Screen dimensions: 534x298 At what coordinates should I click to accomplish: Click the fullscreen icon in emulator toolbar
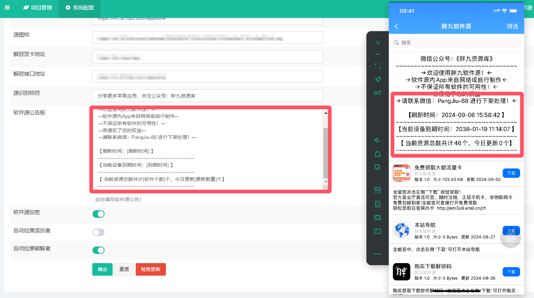coord(378,66)
